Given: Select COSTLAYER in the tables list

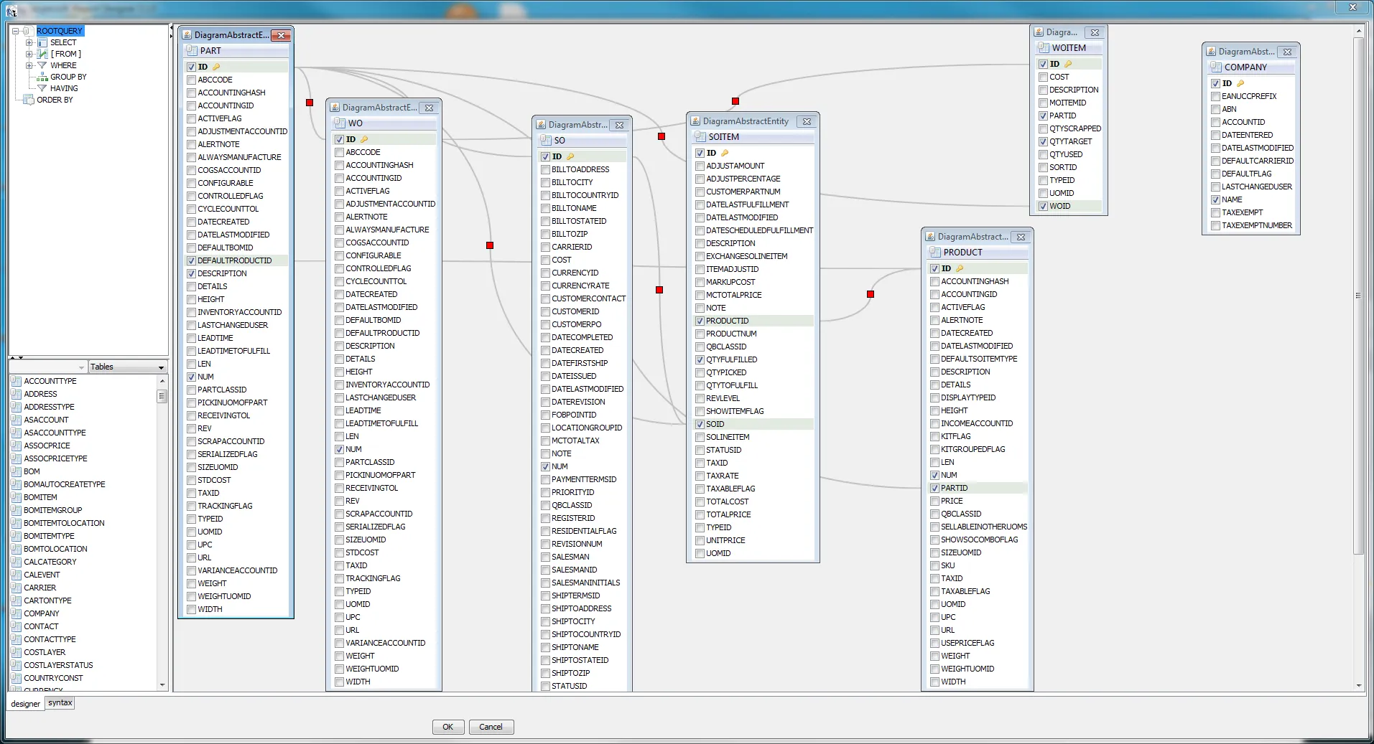Looking at the screenshot, I should coord(45,652).
